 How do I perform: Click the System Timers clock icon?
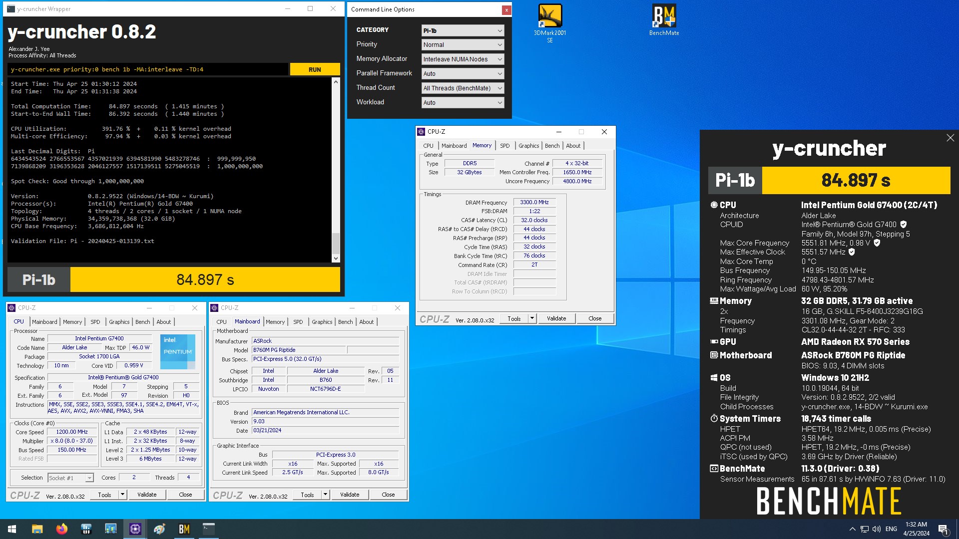714,419
